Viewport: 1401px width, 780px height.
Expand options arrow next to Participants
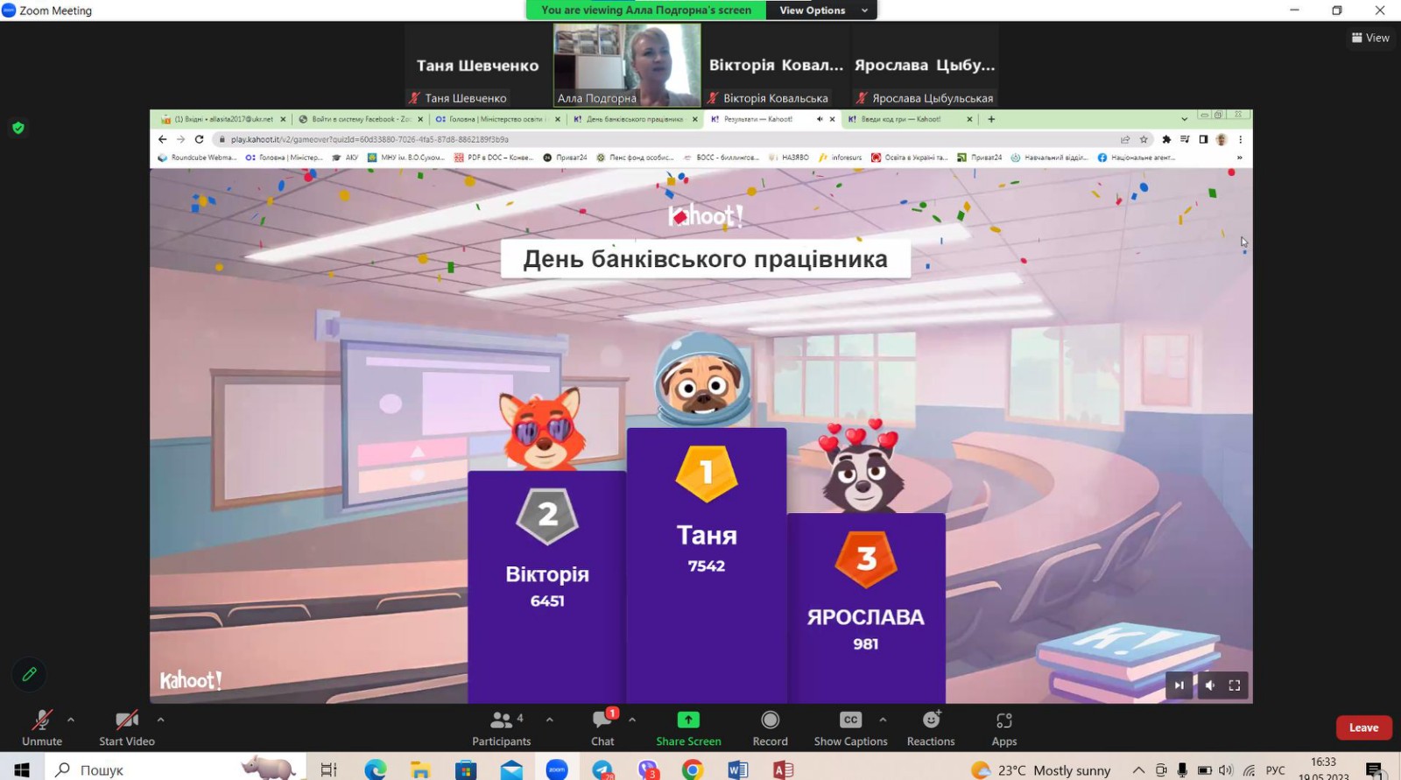coord(549,720)
